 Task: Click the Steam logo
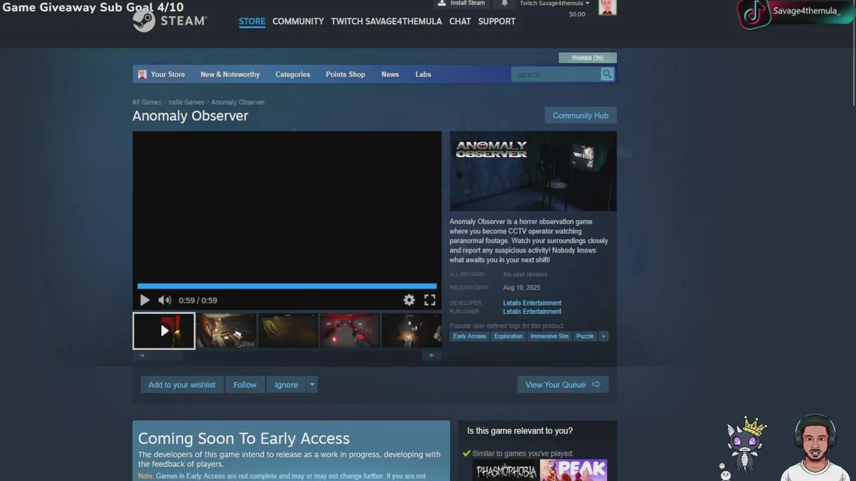point(170,21)
